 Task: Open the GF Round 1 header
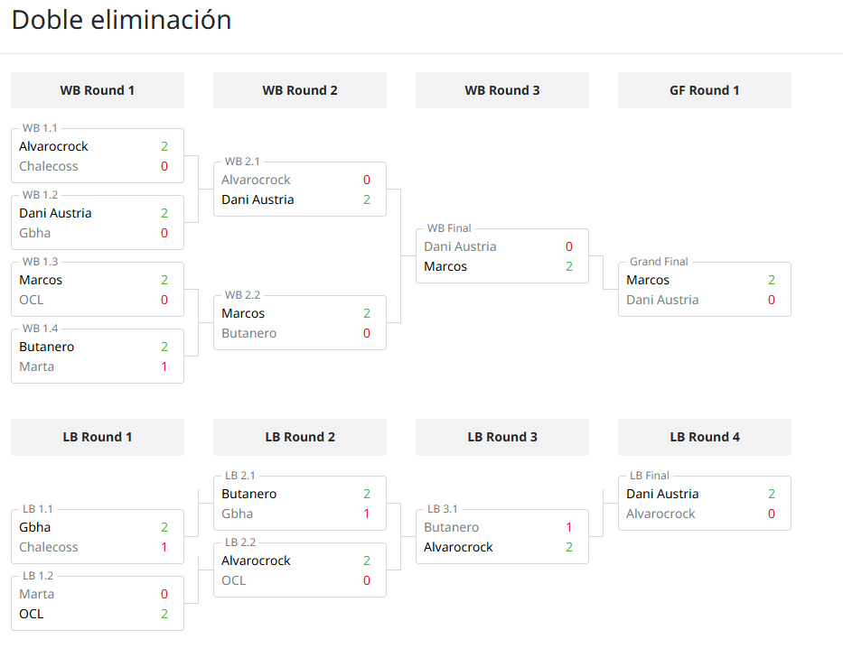tap(705, 90)
